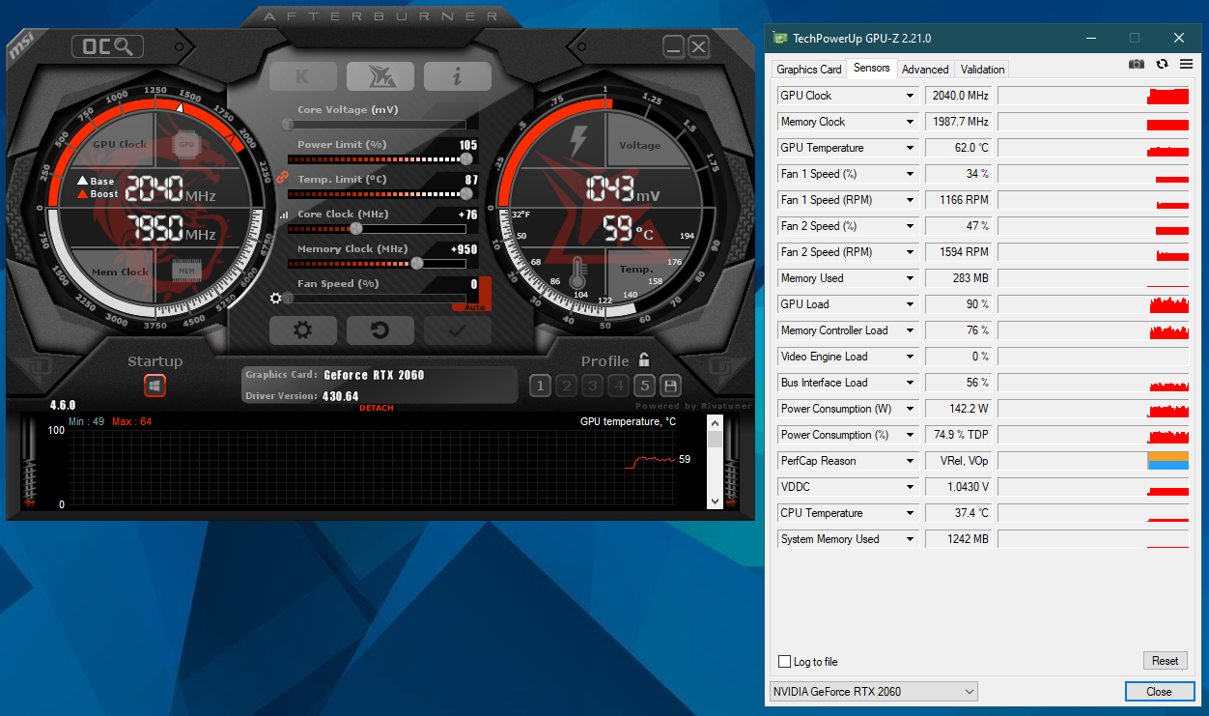Launch Kombustor with the K button

[x=303, y=76]
